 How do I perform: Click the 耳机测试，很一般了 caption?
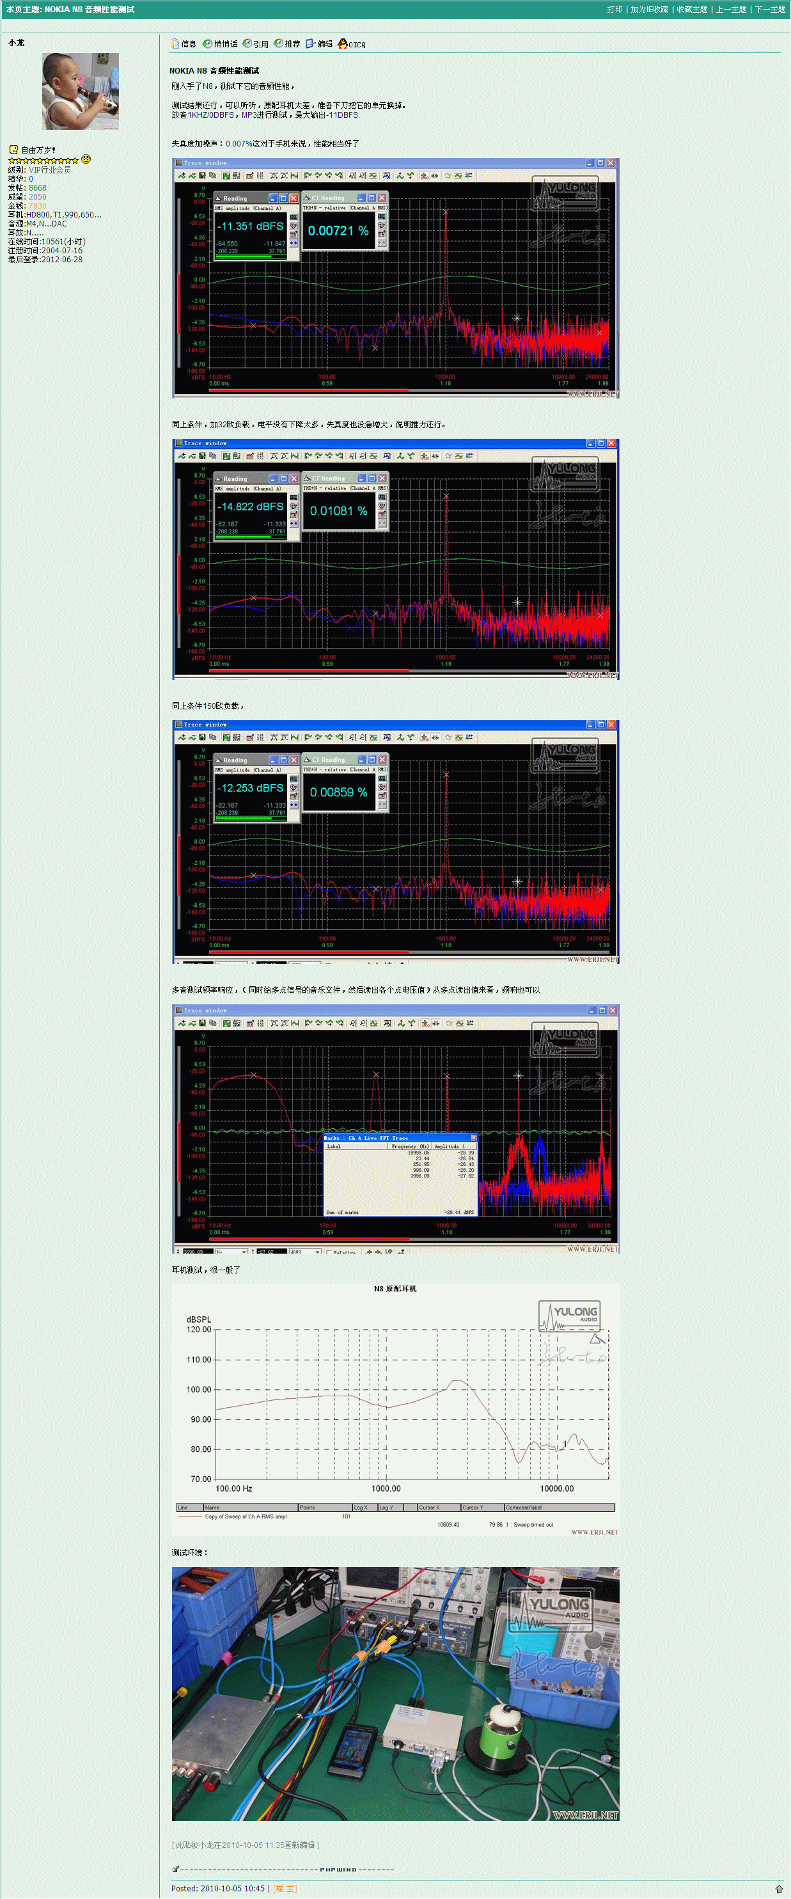click(x=206, y=1270)
